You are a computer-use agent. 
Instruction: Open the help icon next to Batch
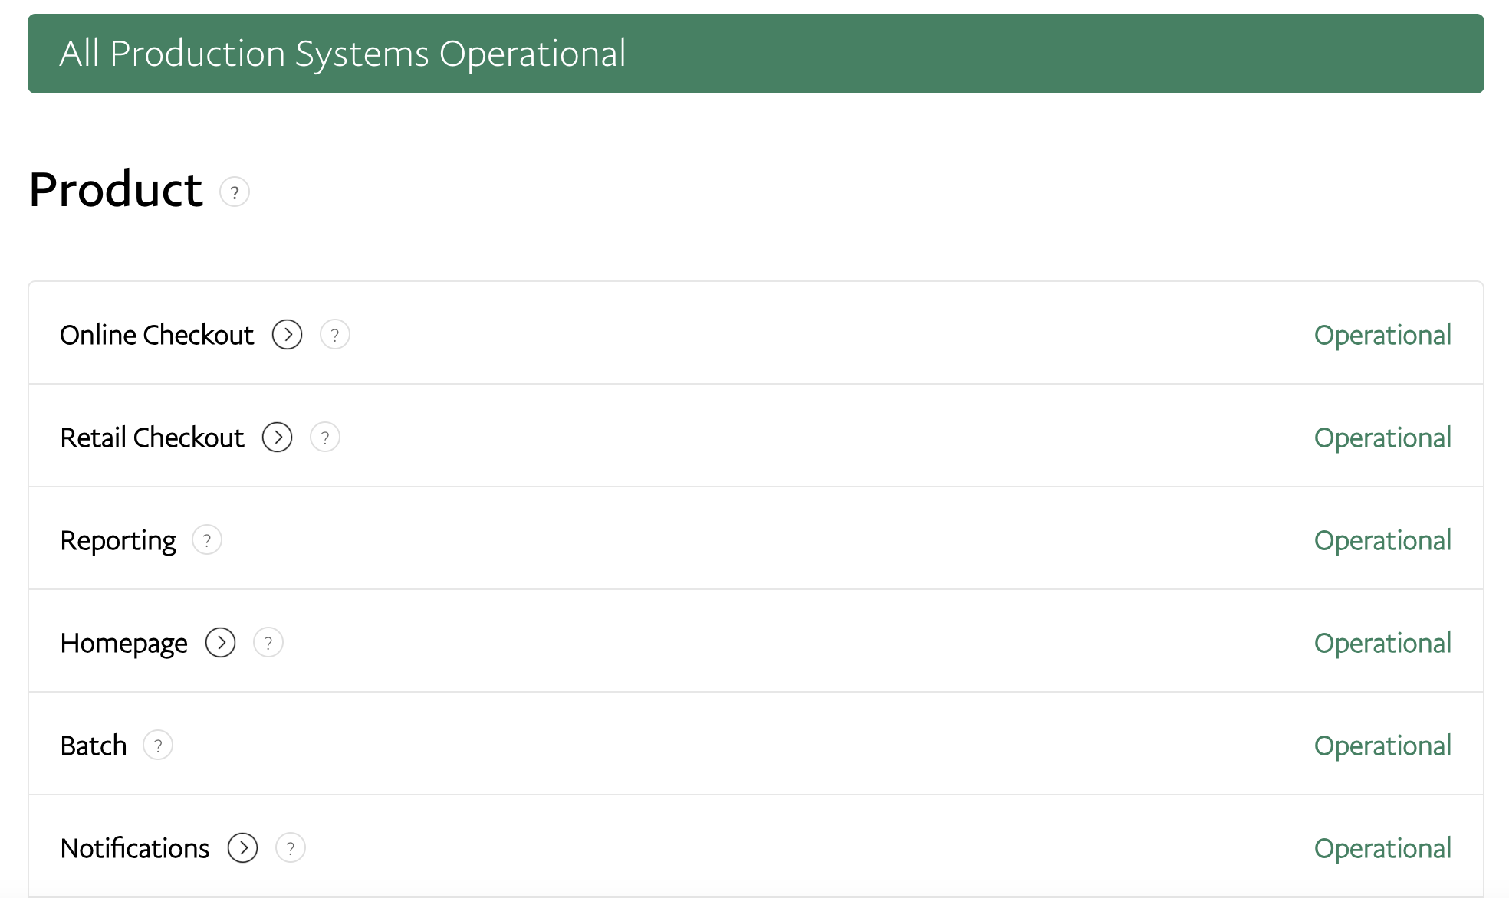click(x=158, y=745)
